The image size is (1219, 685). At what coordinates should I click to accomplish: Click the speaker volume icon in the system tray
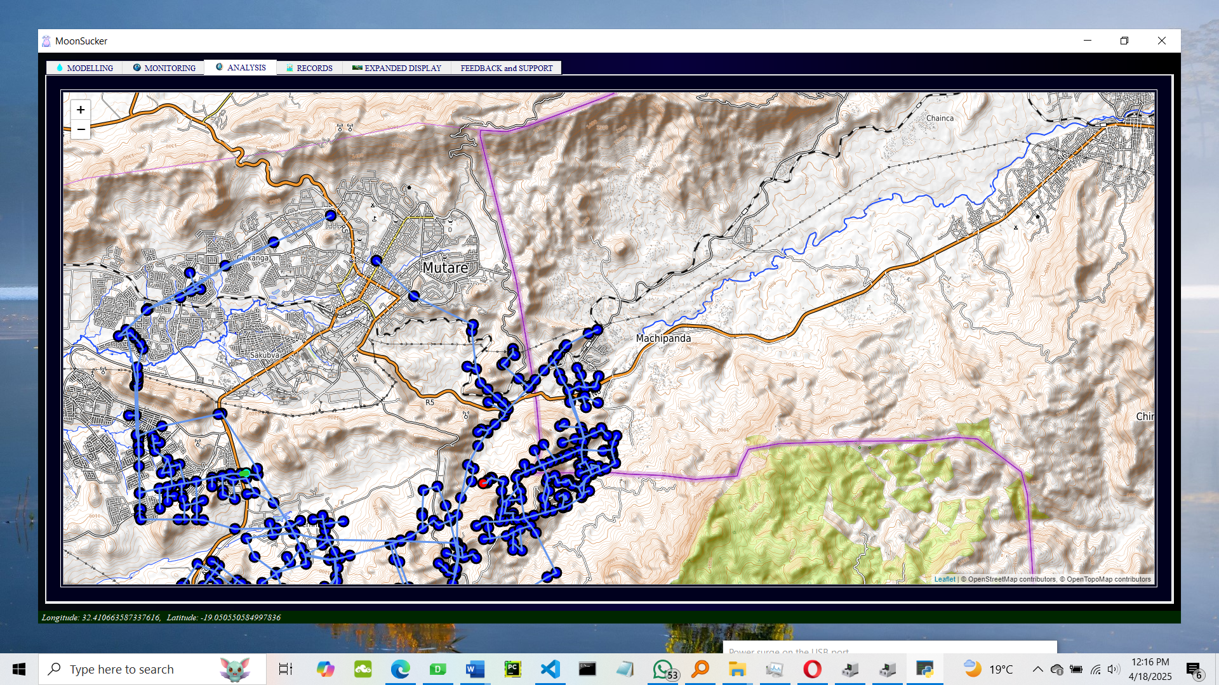[1114, 669]
